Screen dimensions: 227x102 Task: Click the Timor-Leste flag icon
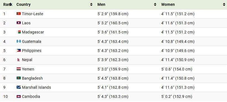click(19, 14)
